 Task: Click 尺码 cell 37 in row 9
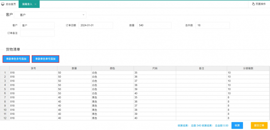pos(155,106)
